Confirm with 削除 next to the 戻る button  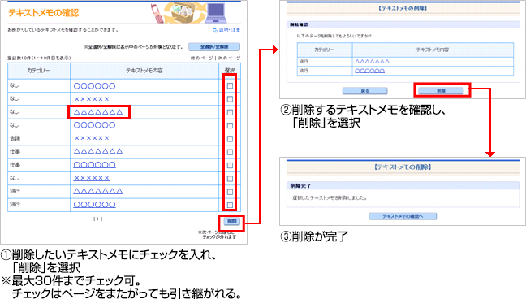click(x=441, y=91)
